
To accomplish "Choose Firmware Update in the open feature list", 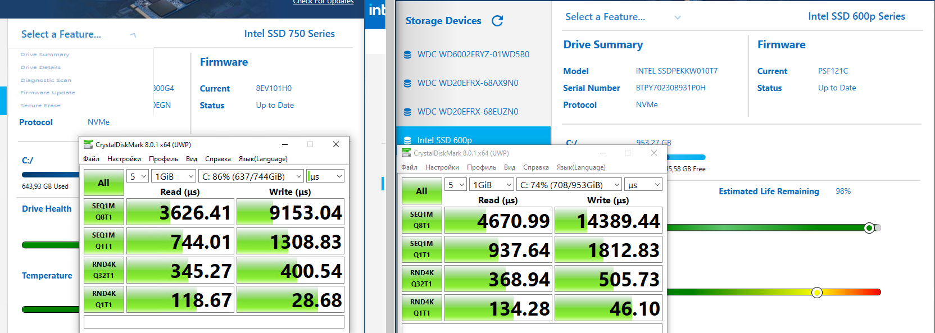I will point(48,93).
